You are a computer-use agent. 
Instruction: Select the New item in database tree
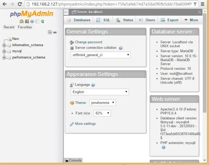(15, 39)
